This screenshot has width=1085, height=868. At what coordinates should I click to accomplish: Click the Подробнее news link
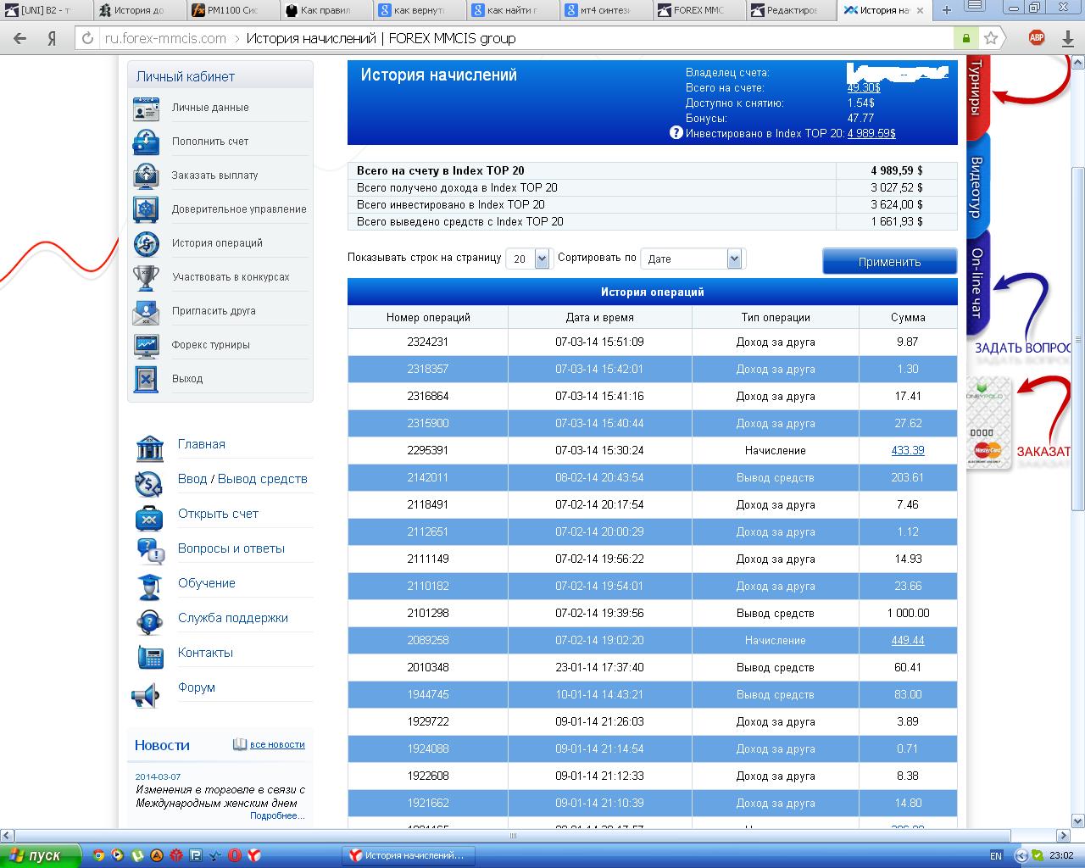(277, 815)
